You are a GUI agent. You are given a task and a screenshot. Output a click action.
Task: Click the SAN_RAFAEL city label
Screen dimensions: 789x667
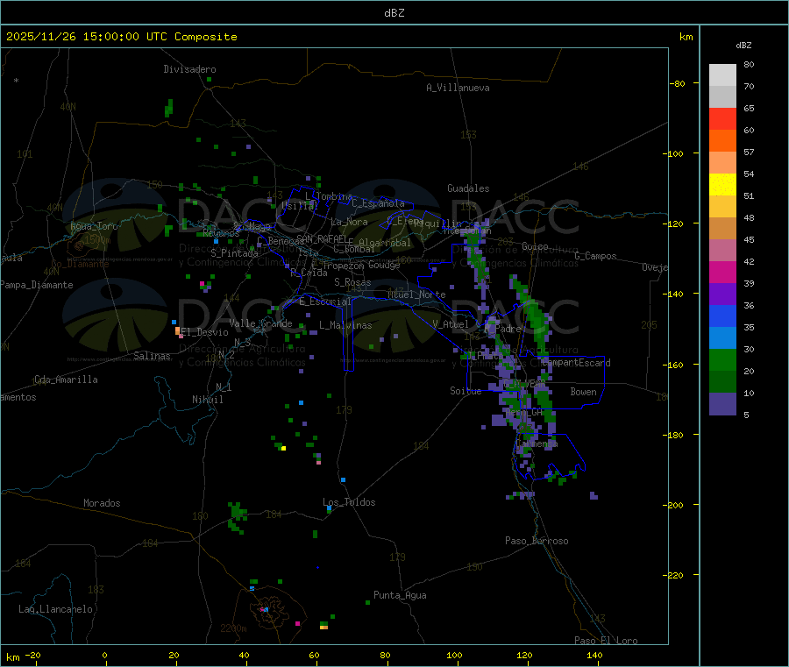pyautogui.click(x=321, y=238)
